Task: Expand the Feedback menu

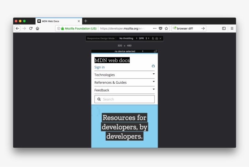Action: click(x=124, y=90)
